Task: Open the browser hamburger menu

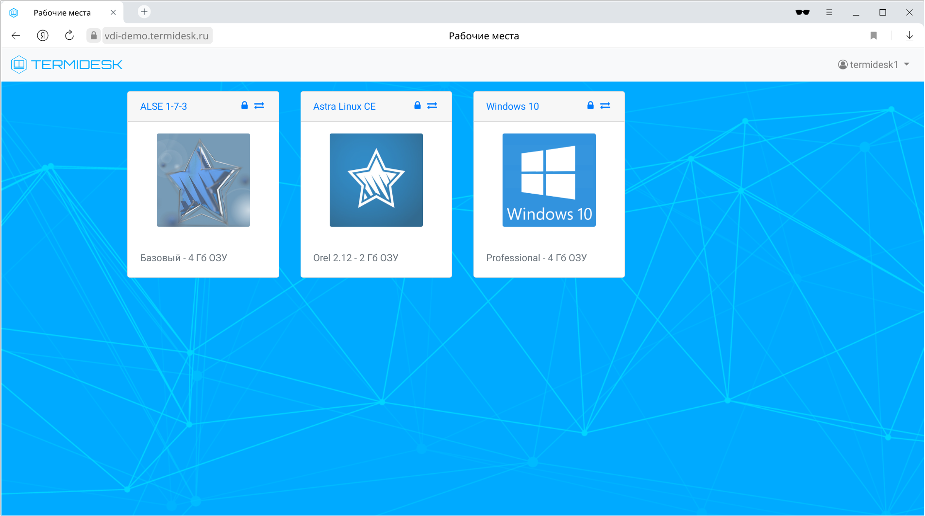Action: [x=830, y=12]
